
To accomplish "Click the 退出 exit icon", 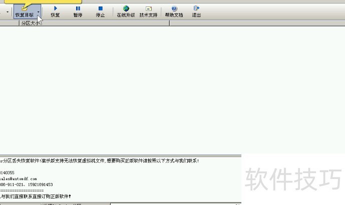I will click(x=196, y=11).
